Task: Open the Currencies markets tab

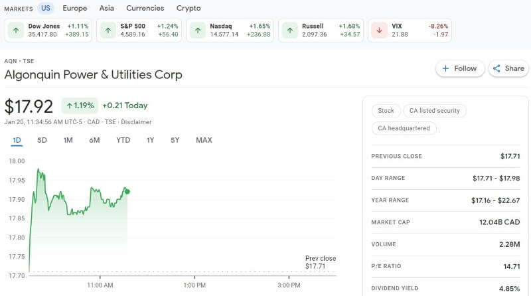Action: (145, 8)
